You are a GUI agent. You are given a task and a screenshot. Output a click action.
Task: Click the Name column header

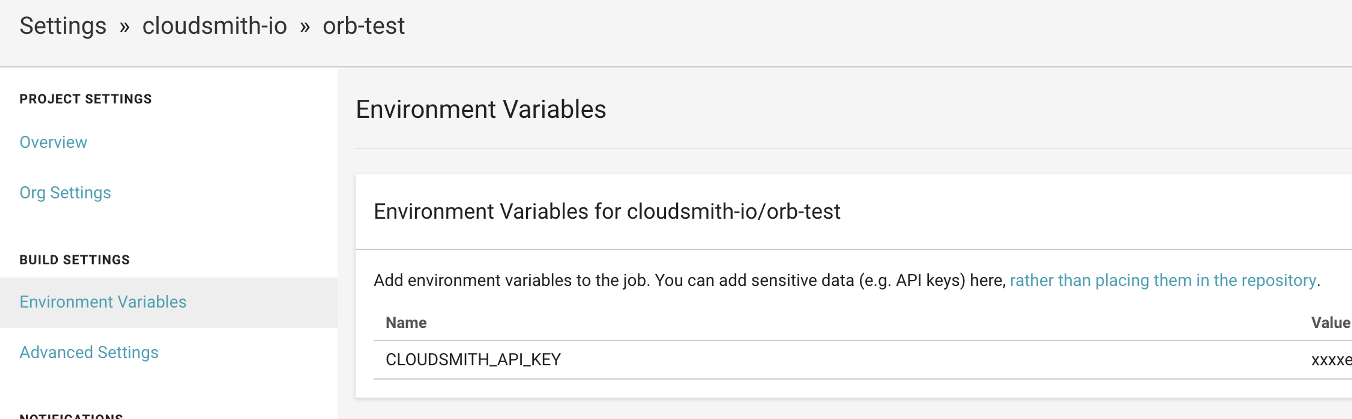click(x=405, y=323)
